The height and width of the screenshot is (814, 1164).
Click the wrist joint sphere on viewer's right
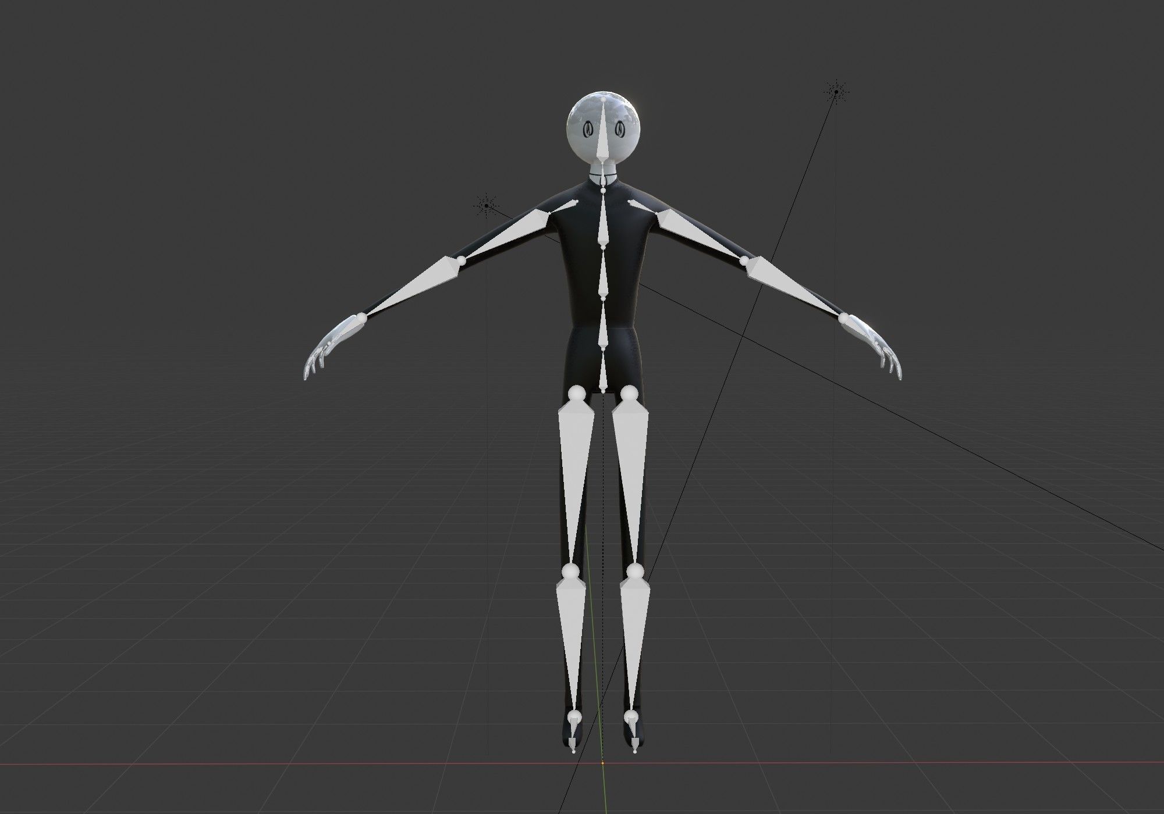click(x=844, y=318)
